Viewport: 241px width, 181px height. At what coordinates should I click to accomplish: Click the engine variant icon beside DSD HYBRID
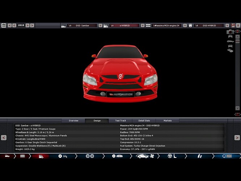tap(190, 26)
